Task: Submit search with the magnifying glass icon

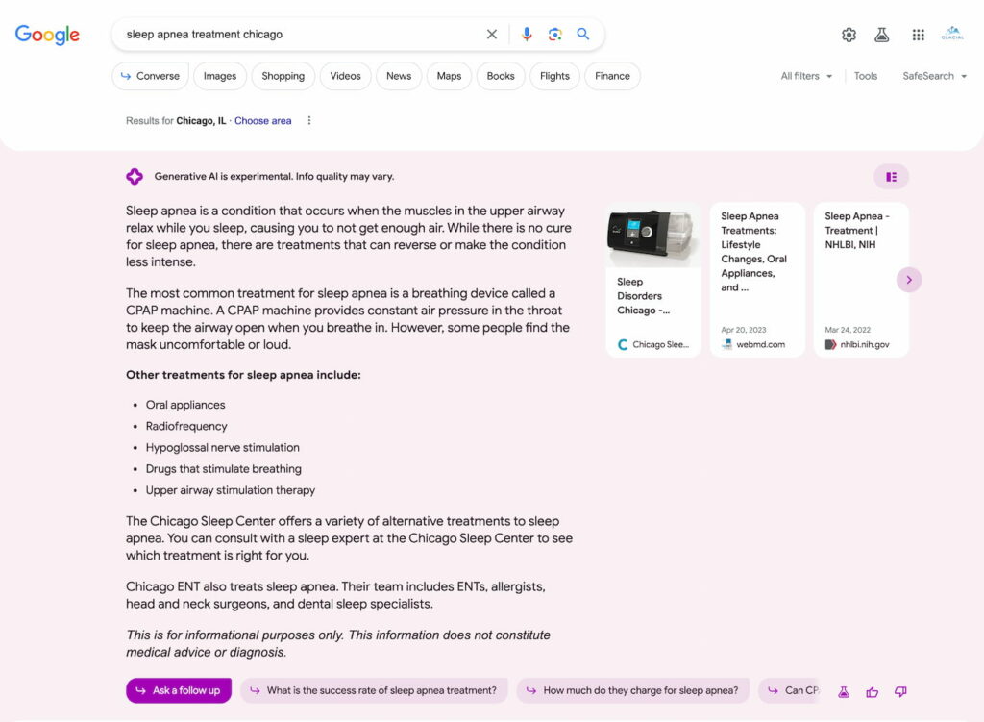Action: click(583, 34)
